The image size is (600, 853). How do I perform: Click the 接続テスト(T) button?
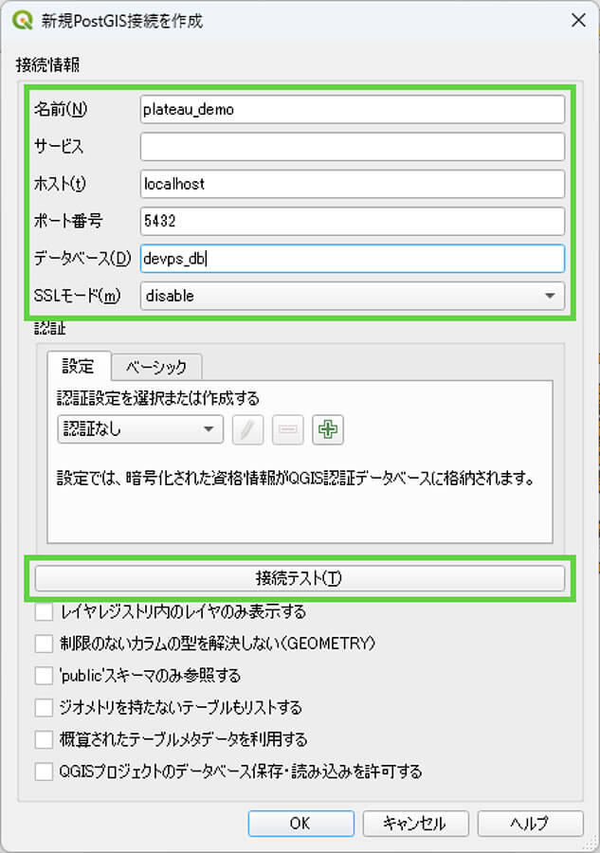(300, 578)
